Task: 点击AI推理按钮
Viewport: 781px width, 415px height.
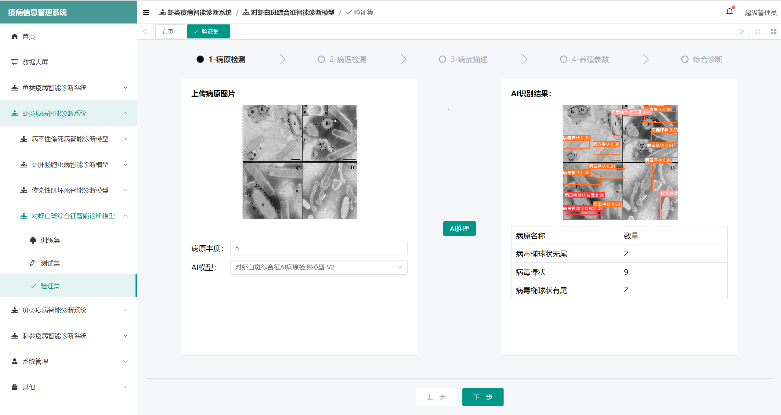Action: coord(459,228)
